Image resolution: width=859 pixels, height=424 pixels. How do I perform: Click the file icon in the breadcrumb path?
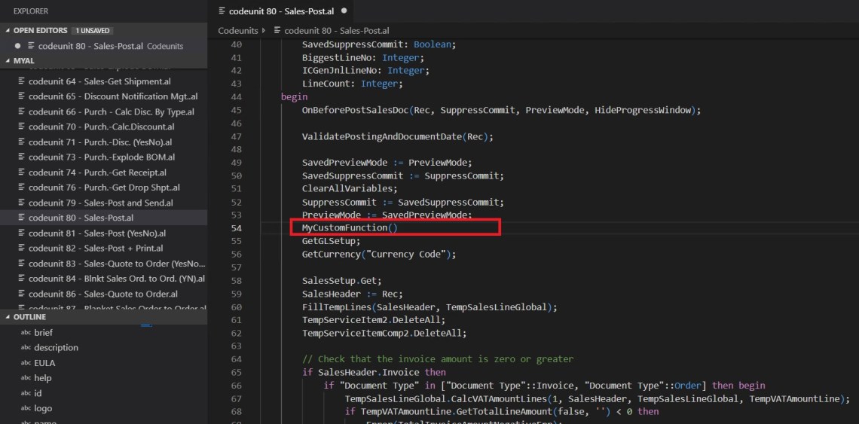[x=277, y=31]
